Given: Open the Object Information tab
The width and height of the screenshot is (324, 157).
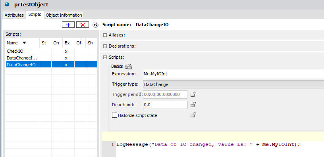Looking at the screenshot, I should tap(64, 15).
